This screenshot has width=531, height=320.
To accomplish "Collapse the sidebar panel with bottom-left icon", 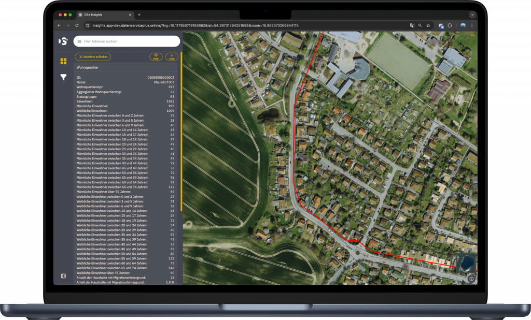I will point(63,276).
